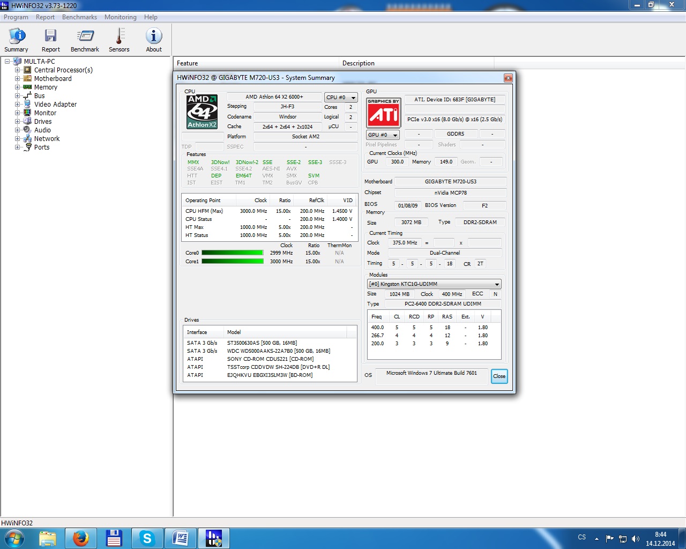Click the AMD Athlon 64 X2 logo
This screenshot has width=686, height=549.
coord(202,112)
